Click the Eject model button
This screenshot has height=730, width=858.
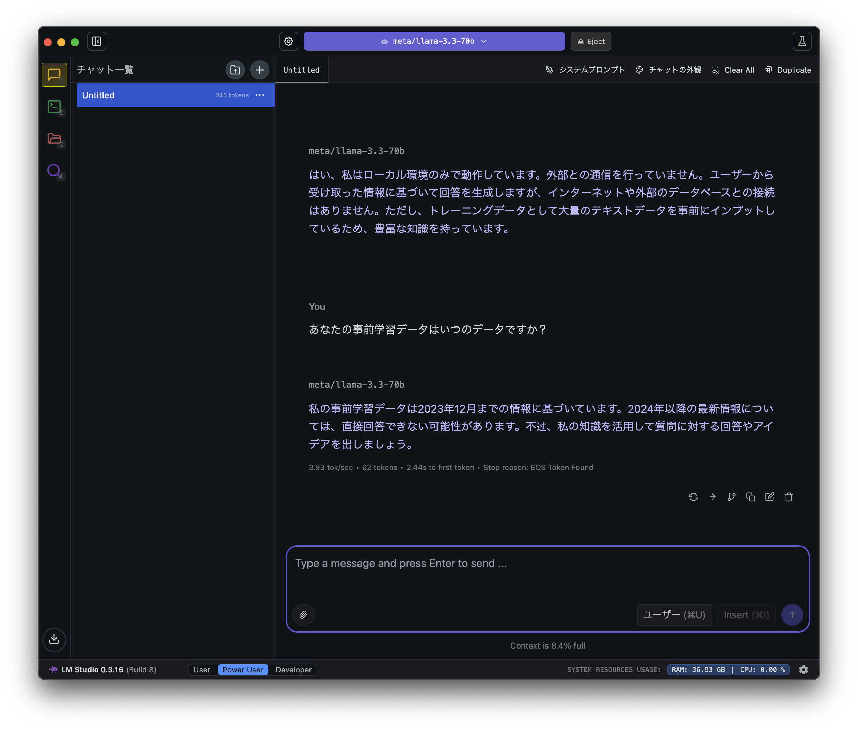pos(590,41)
